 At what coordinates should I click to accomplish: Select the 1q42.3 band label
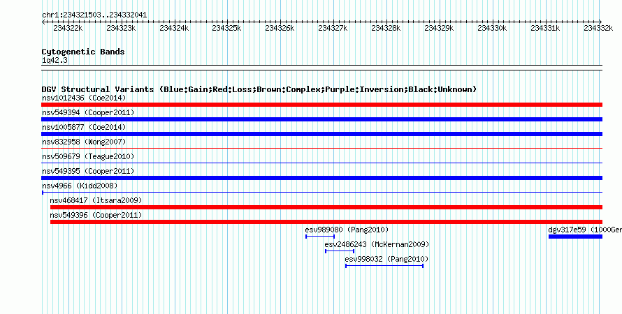[x=55, y=61]
